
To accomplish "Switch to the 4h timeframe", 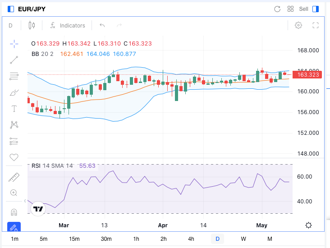I will pos(191,239).
